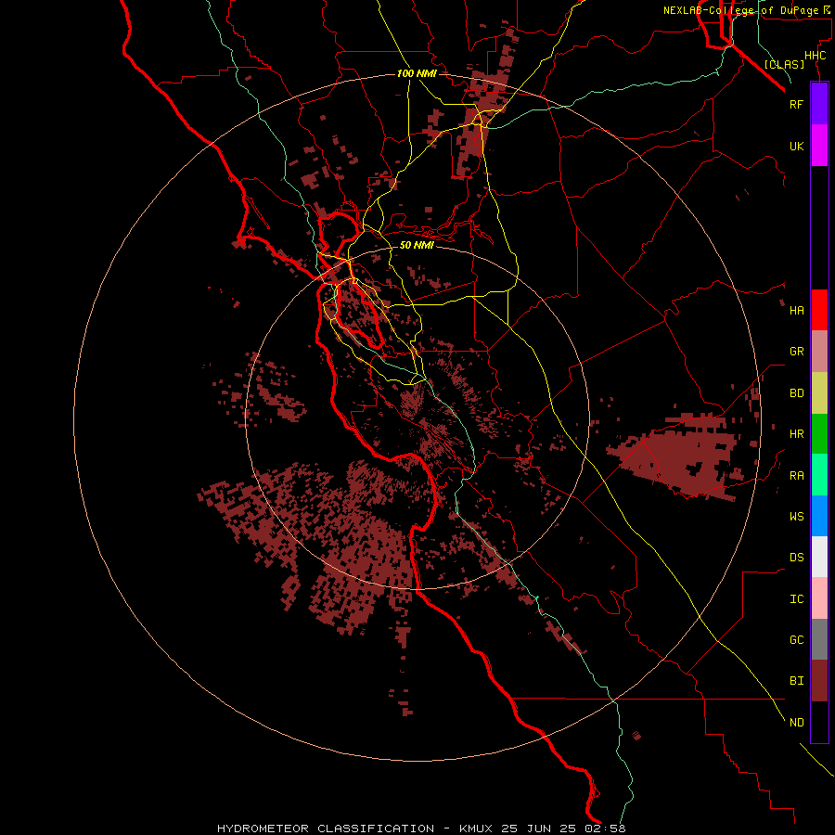Image resolution: width=835 pixels, height=835 pixels.
Task: Click the GC gray legend swatch
Action: [819, 639]
